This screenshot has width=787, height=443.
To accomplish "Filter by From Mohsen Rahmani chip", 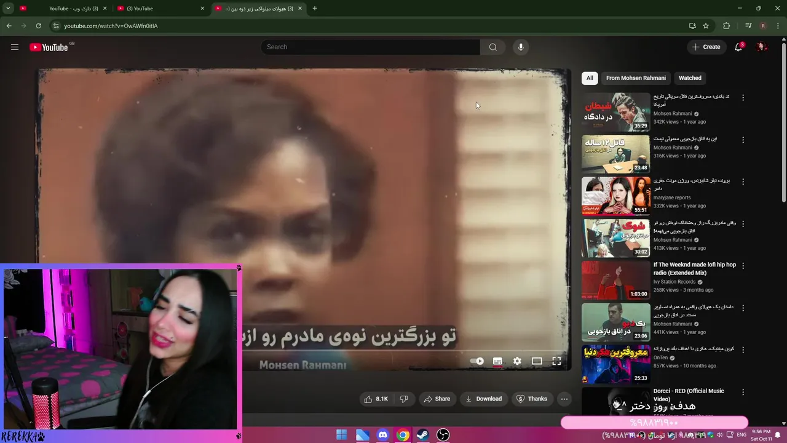I will [636, 78].
